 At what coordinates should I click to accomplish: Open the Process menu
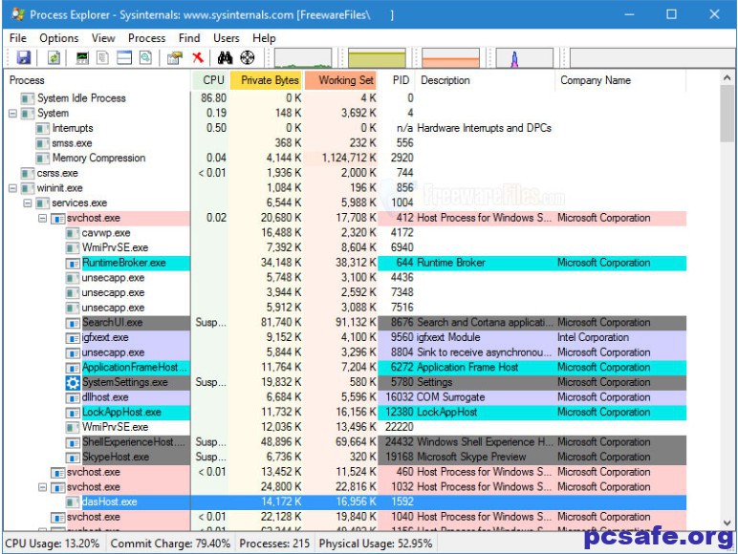(x=147, y=38)
